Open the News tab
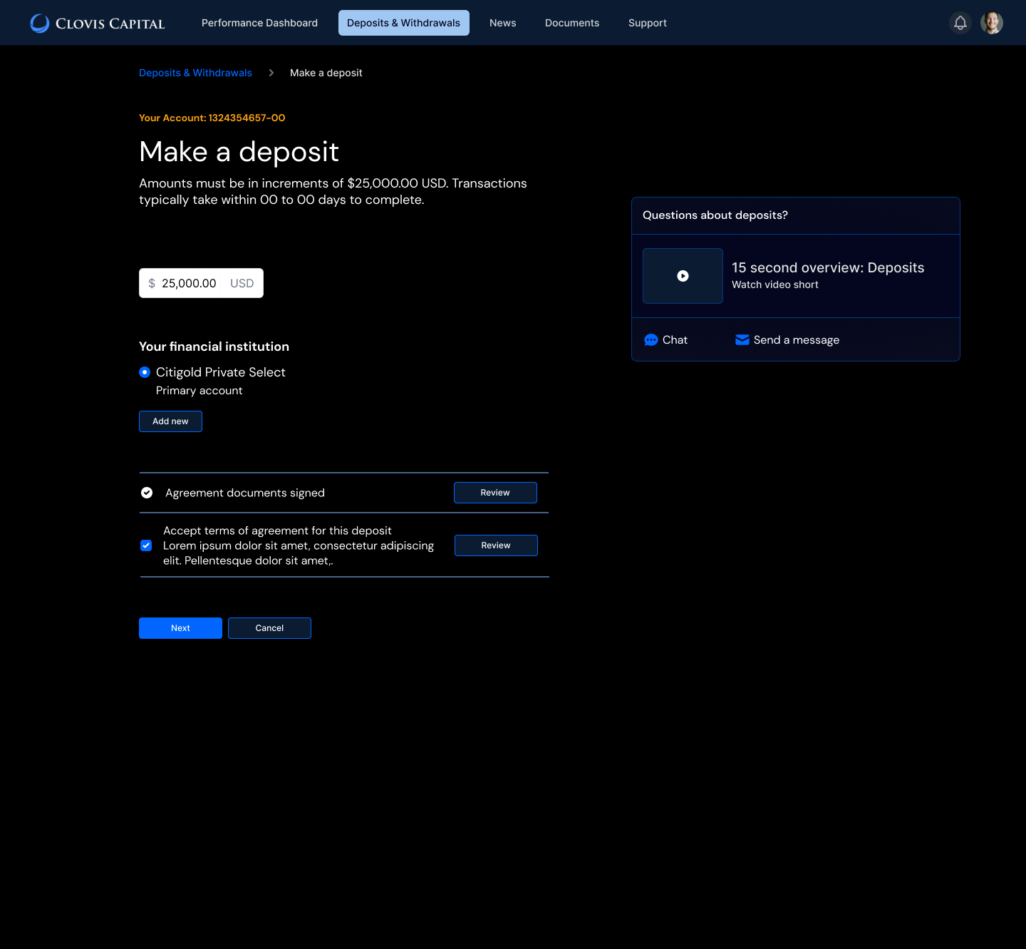This screenshot has width=1026, height=949. click(502, 23)
